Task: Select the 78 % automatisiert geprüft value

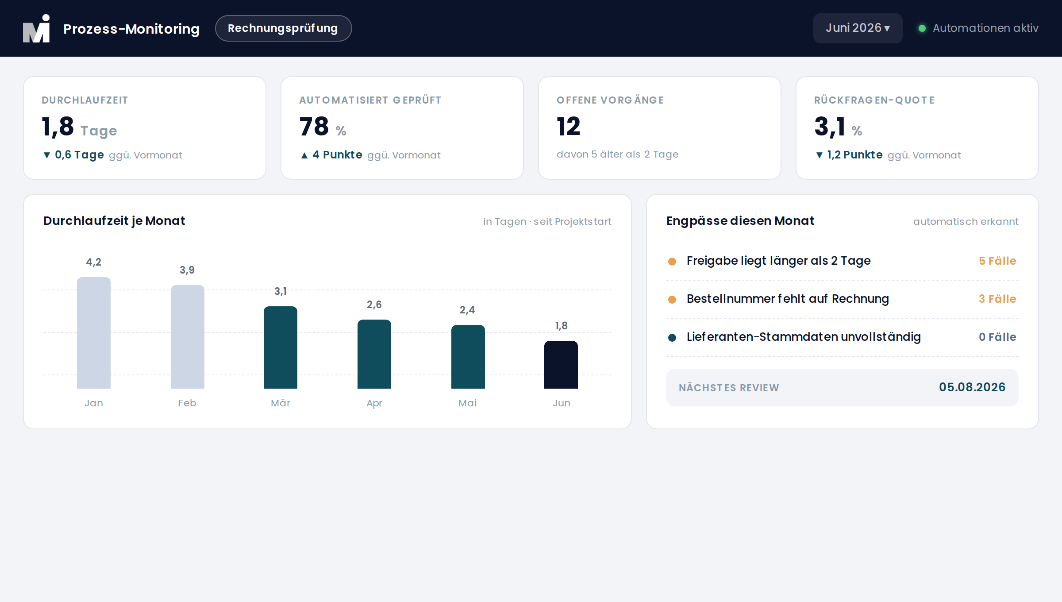Action: (323, 127)
